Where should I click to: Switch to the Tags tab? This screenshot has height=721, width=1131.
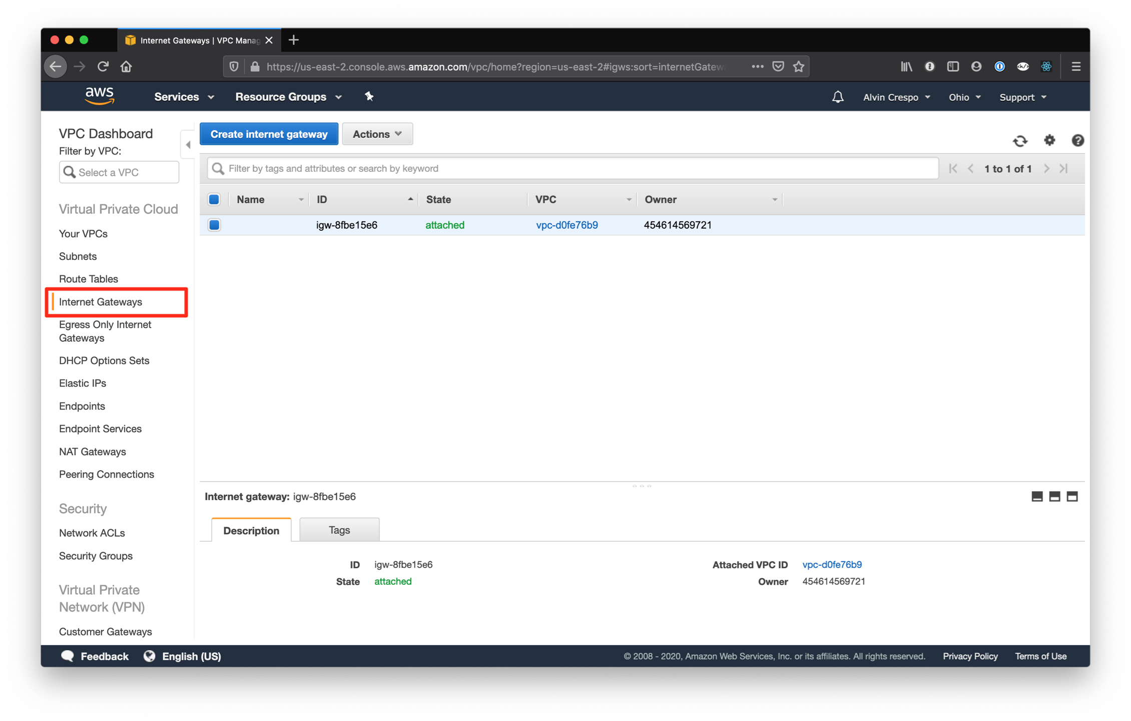coord(339,530)
